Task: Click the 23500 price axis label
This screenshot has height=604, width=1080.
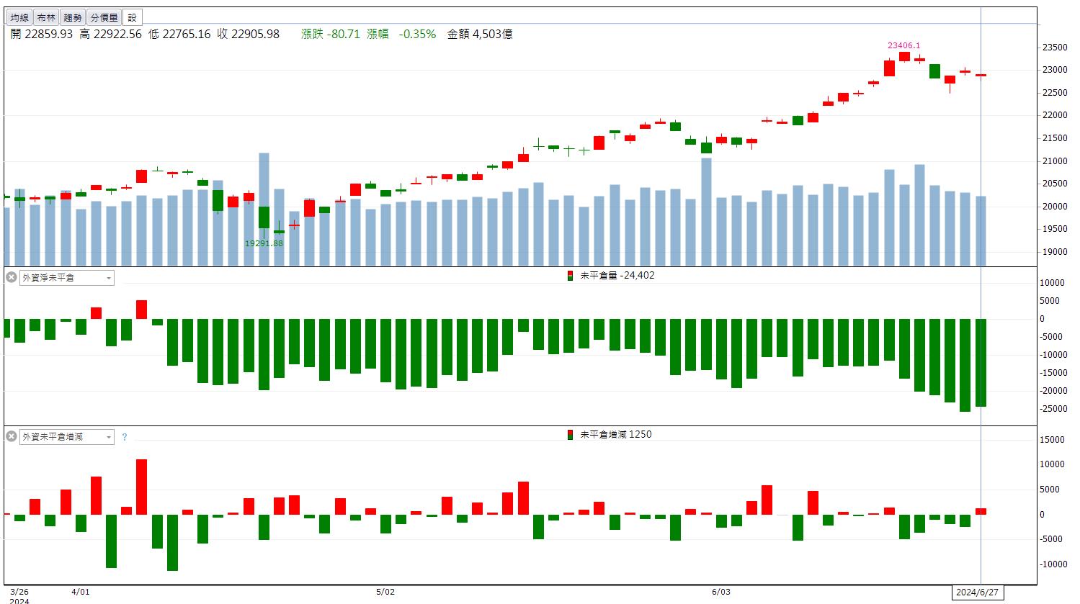Action: click(x=1055, y=48)
